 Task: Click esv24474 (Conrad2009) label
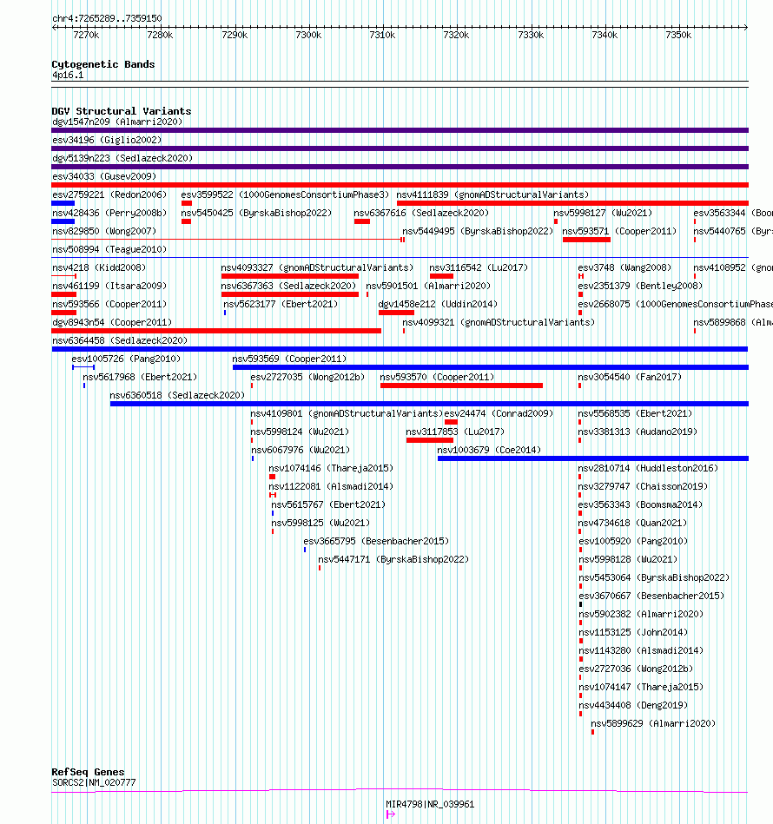click(499, 414)
